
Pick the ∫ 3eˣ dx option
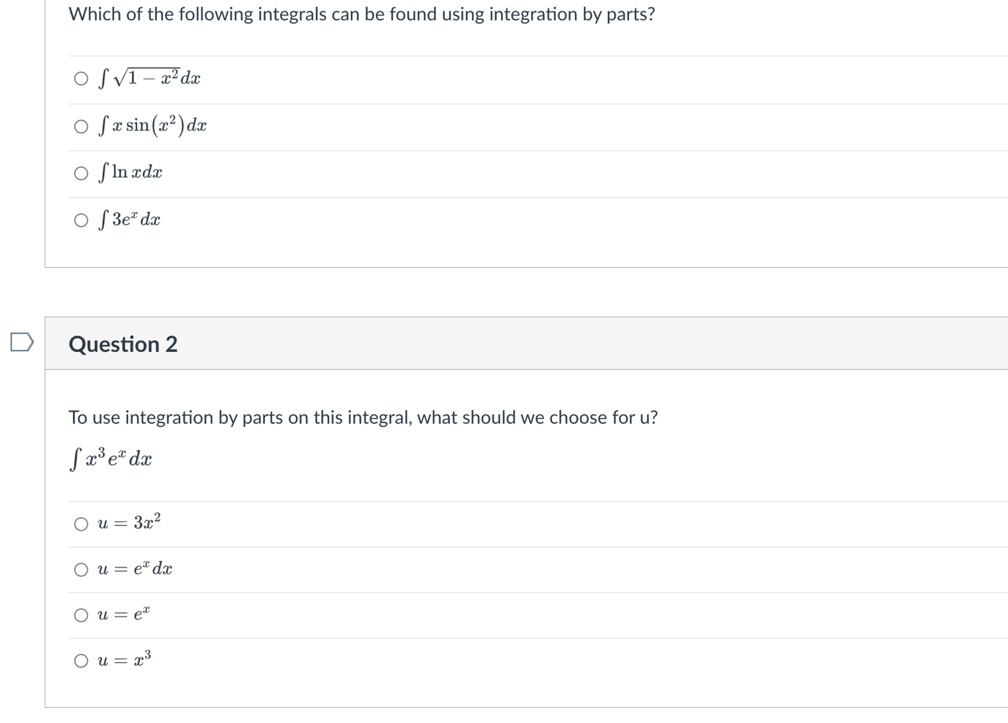coord(81,220)
